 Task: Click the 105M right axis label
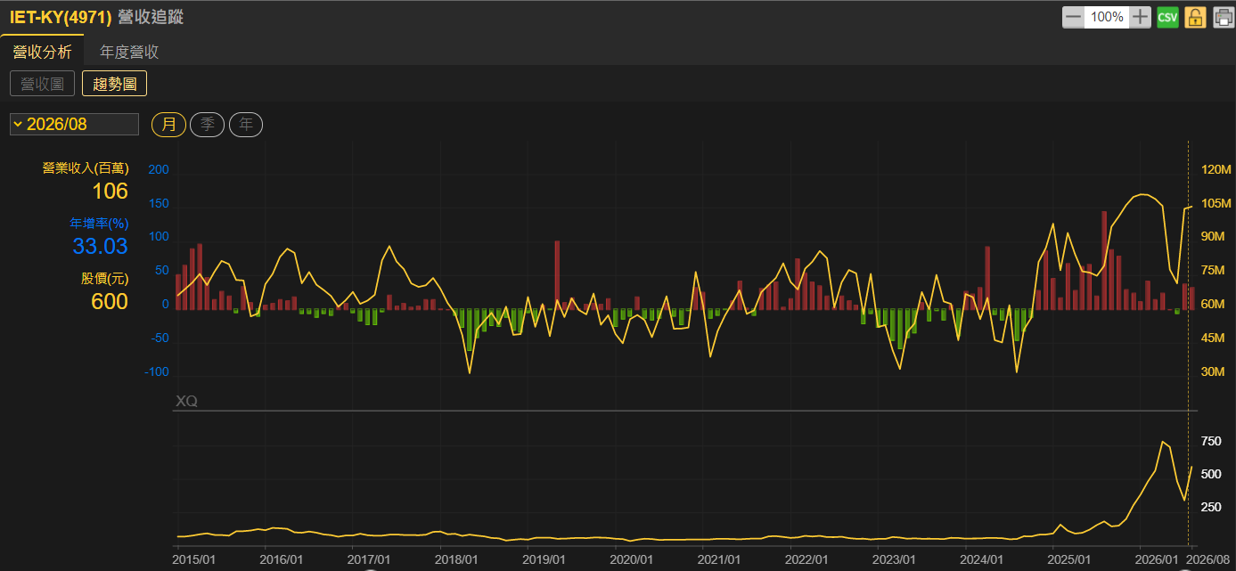1216,203
